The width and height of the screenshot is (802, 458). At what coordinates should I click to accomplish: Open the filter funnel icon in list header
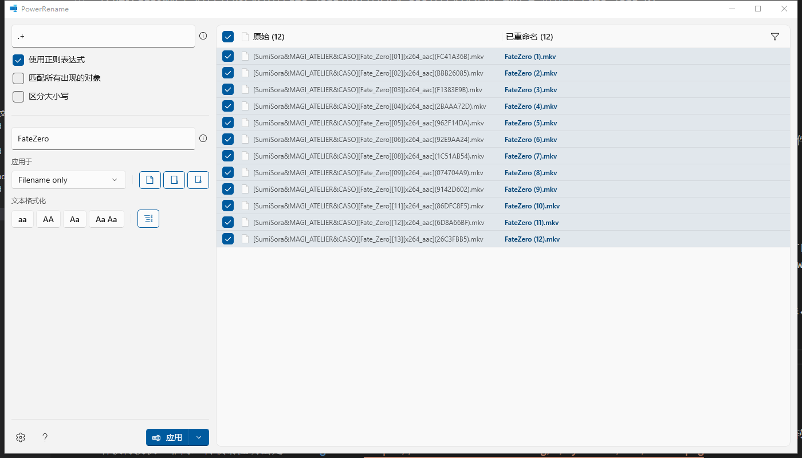775,37
